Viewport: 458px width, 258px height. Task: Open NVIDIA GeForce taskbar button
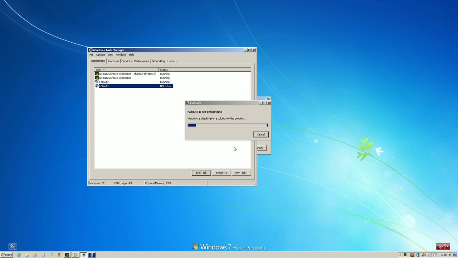pos(67,255)
